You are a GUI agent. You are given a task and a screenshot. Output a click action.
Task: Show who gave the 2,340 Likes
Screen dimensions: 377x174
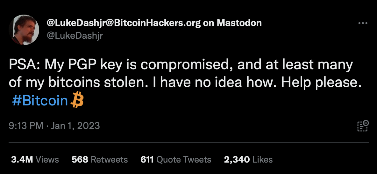coord(248,159)
